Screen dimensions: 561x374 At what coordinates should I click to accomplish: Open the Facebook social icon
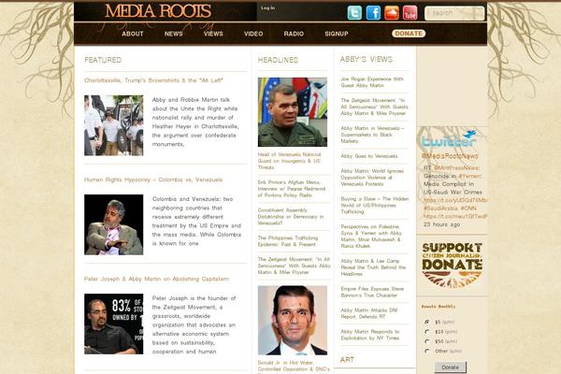373,13
